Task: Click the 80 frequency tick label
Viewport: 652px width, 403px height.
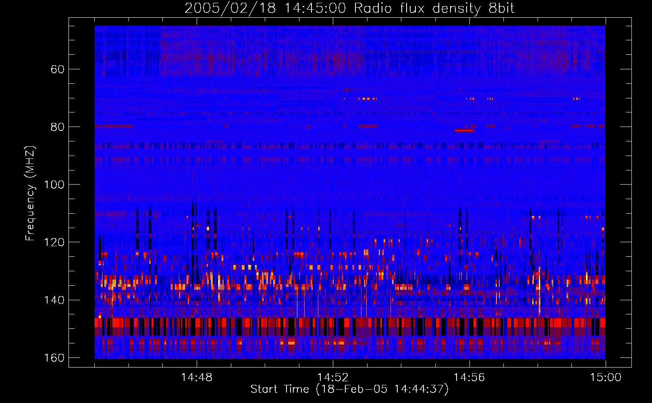Action: coord(58,127)
